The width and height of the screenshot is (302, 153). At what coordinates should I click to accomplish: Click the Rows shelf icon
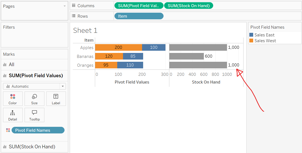[x=74, y=16]
